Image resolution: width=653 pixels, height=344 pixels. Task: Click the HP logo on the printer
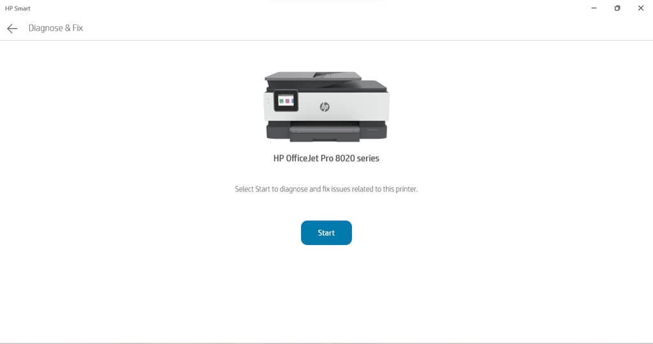325,107
